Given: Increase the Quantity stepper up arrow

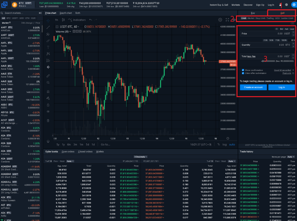Looking at the screenshot, I should (294, 44).
